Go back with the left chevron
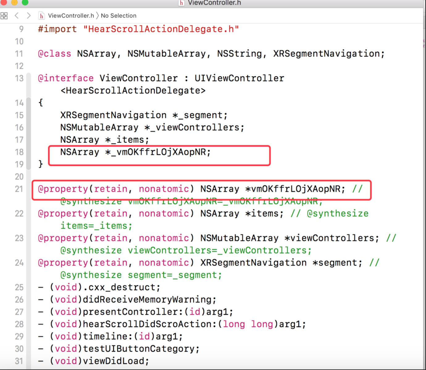Viewport: 426px width, 370px height. [x=17, y=15]
